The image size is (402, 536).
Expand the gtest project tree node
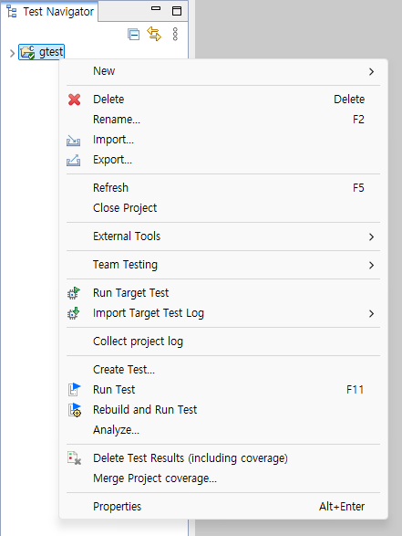point(12,53)
